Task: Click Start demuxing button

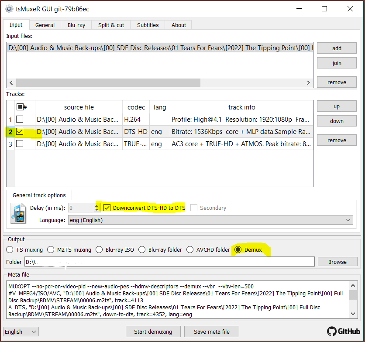Action: [153, 332]
